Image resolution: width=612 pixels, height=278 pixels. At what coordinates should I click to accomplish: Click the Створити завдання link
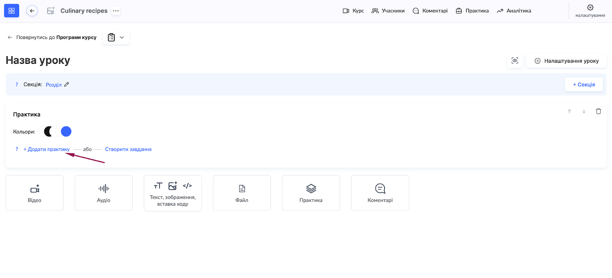128,149
